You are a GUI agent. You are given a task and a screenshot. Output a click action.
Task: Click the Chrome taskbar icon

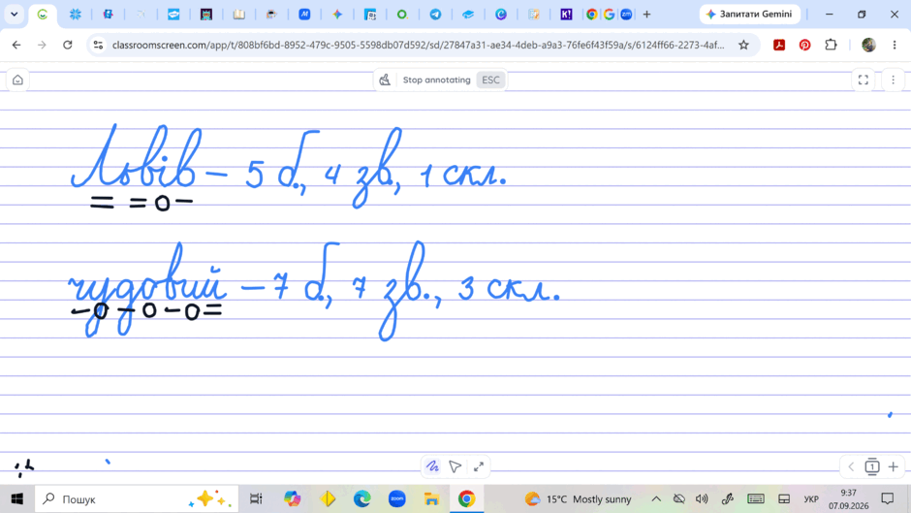pyautogui.click(x=466, y=499)
